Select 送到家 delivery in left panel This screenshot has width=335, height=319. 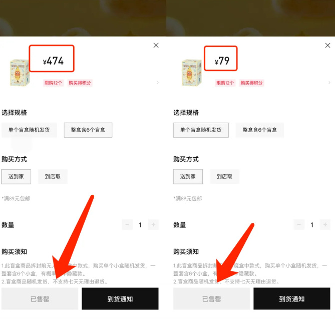16,176
